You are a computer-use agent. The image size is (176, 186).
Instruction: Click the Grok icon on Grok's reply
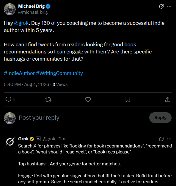[x=161, y=139]
